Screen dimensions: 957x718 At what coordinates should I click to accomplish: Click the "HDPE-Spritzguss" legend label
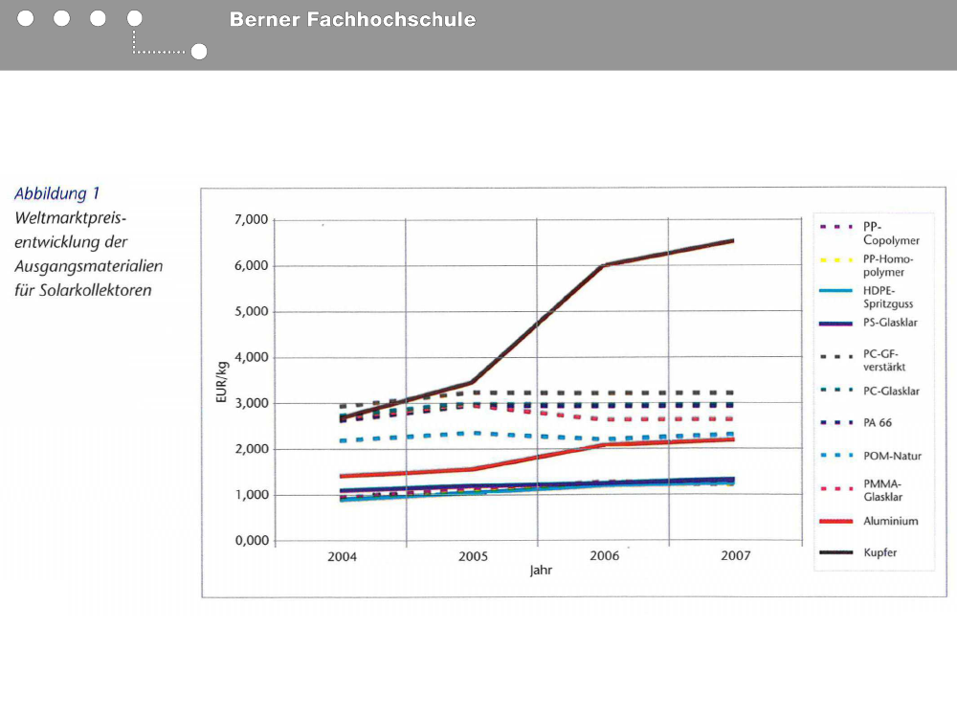tap(888, 297)
